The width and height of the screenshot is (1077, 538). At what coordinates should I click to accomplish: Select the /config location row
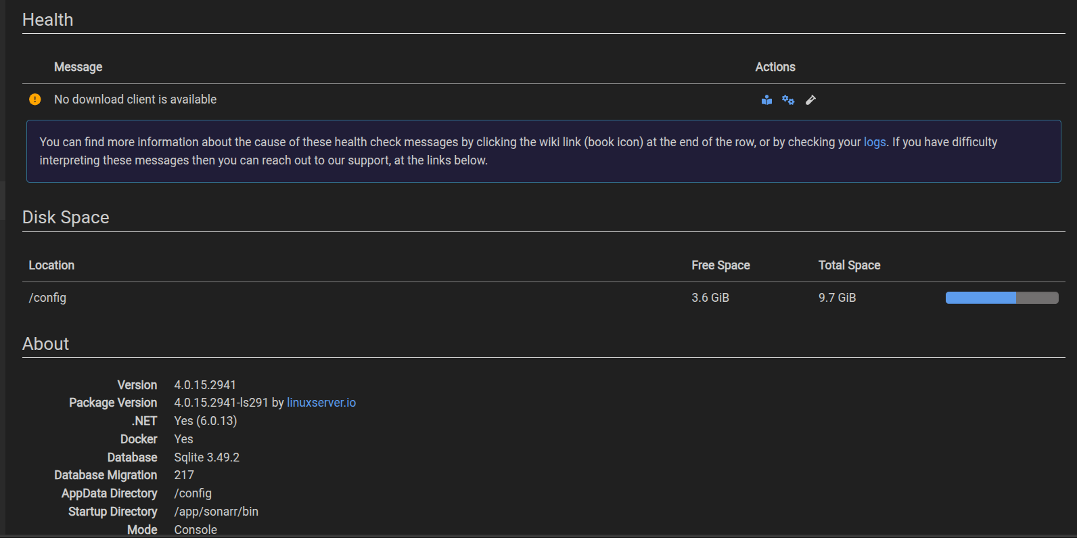(47, 298)
